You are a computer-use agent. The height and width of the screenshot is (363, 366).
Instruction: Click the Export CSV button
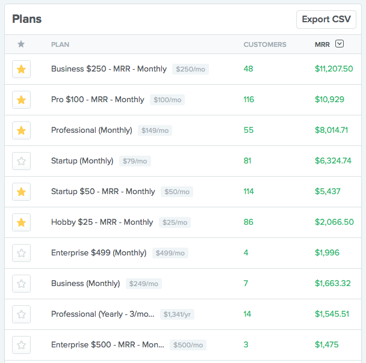click(x=326, y=19)
